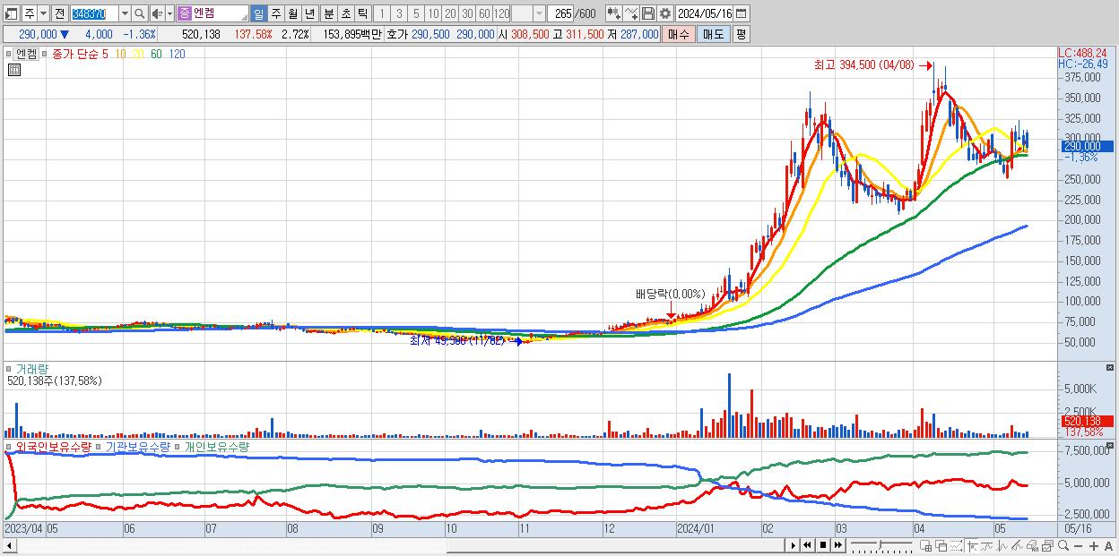Click the 20 moving average legend label
The image size is (1119, 556).
(137, 54)
